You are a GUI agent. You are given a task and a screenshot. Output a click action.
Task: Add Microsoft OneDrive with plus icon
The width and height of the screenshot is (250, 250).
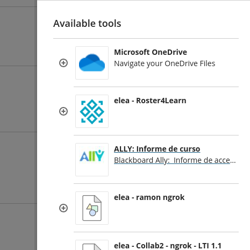pos(63,63)
